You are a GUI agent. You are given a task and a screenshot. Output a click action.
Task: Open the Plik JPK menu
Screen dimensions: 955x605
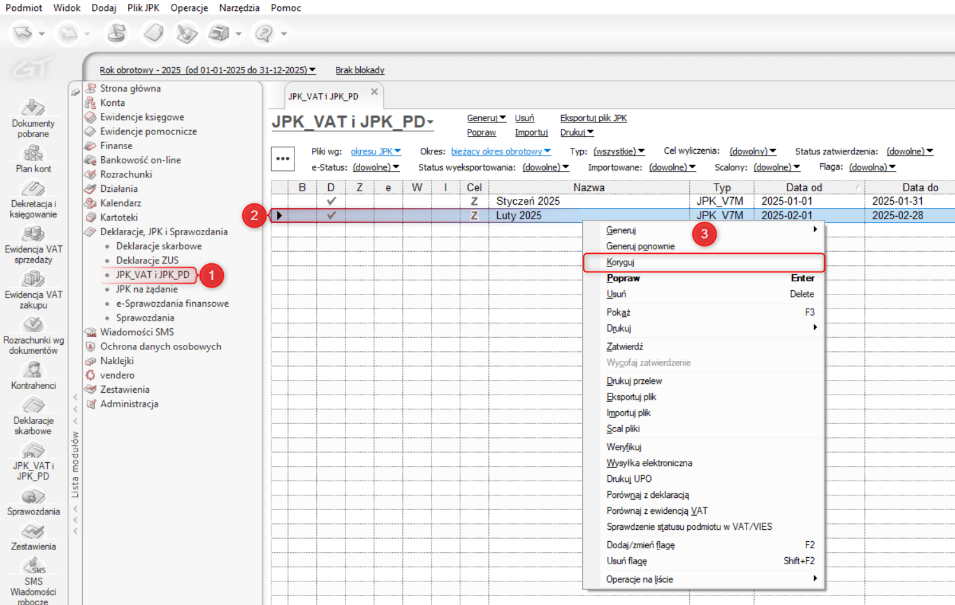(x=143, y=8)
